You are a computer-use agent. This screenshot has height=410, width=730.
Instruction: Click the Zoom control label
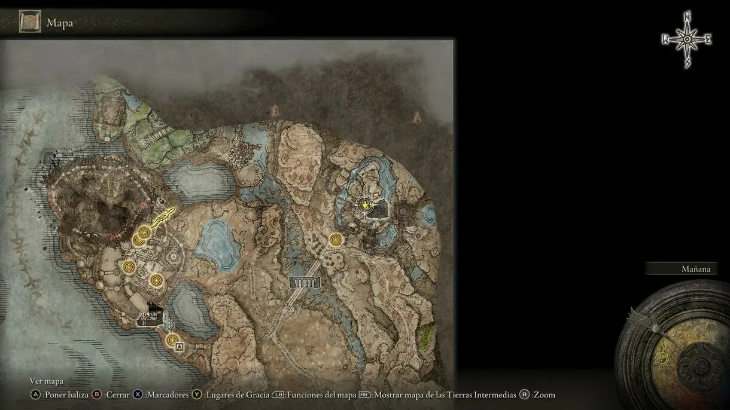(545, 395)
